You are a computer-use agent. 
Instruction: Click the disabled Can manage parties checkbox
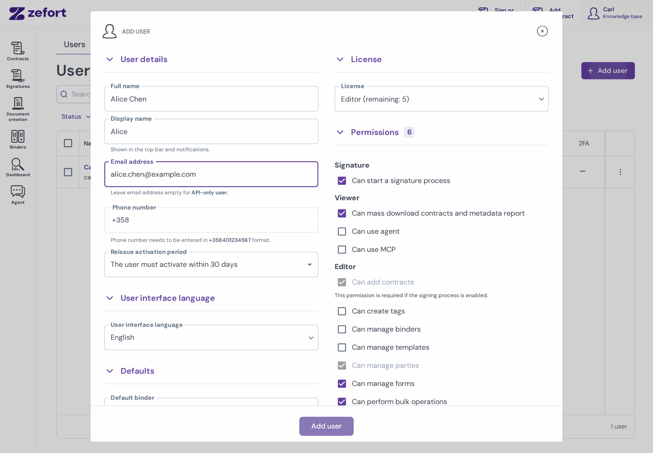[342, 366]
